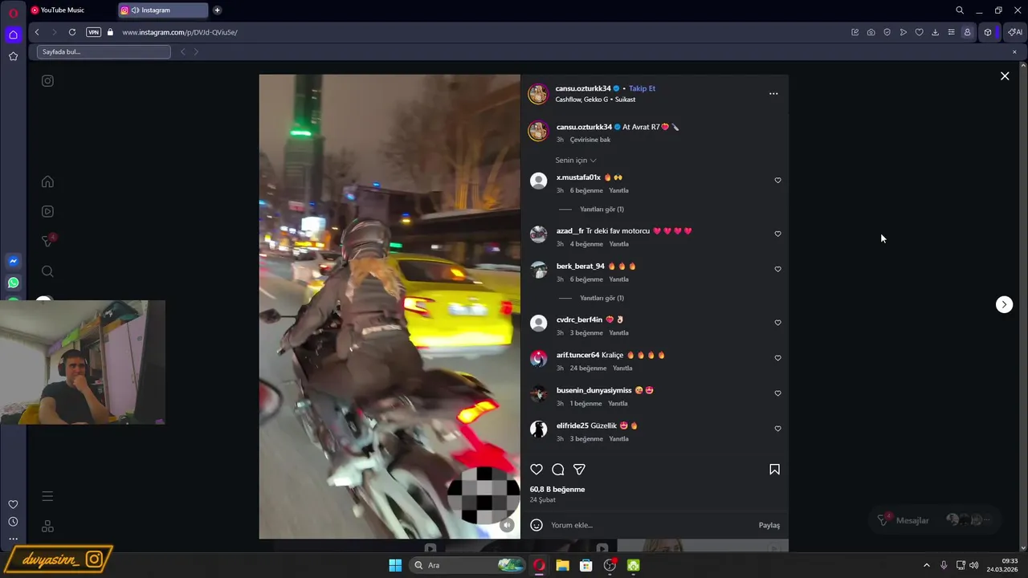Focus the 'Yorum ekle...' comment field
The image size is (1028, 578).
pos(651,525)
